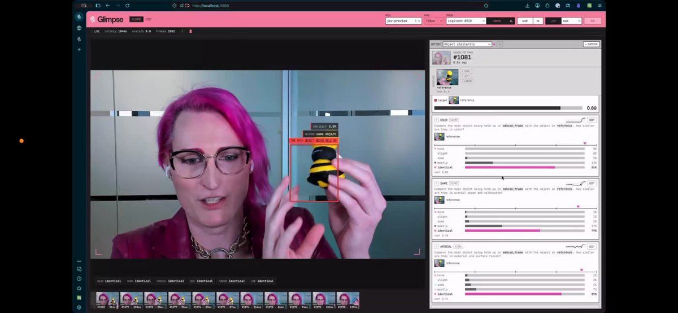Click the + QUESTION button

click(591, 44)
